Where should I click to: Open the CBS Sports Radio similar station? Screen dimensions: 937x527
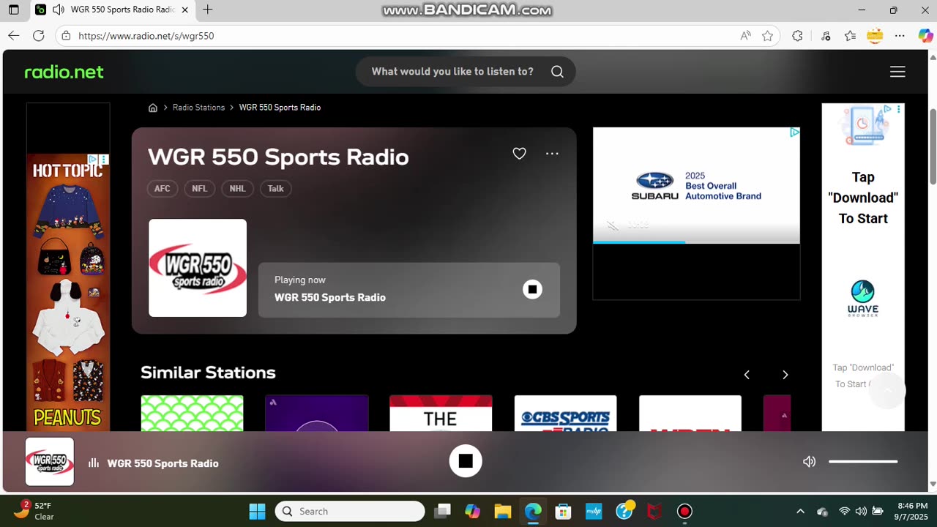pyautogui.click(x=565, y=413)
